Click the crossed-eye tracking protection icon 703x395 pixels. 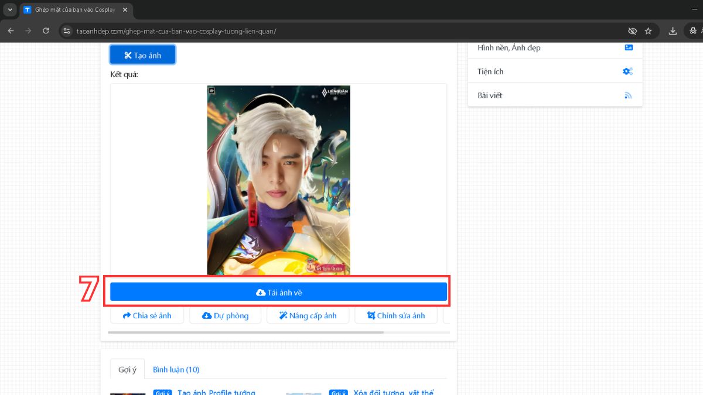(632, 31)
